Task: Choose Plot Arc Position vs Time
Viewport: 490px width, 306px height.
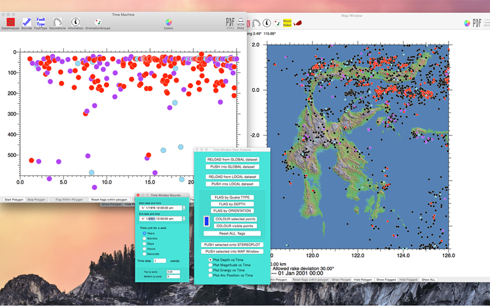Action: (210, 275)
